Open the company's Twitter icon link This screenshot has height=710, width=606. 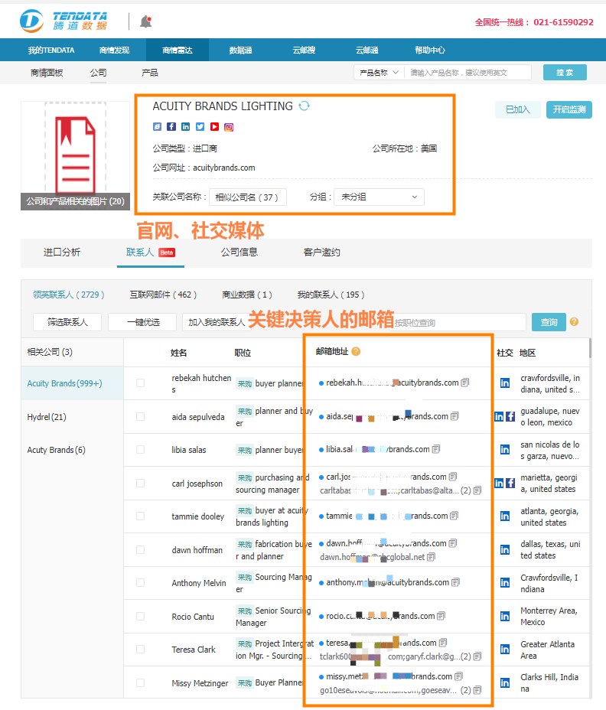[200, 127]
